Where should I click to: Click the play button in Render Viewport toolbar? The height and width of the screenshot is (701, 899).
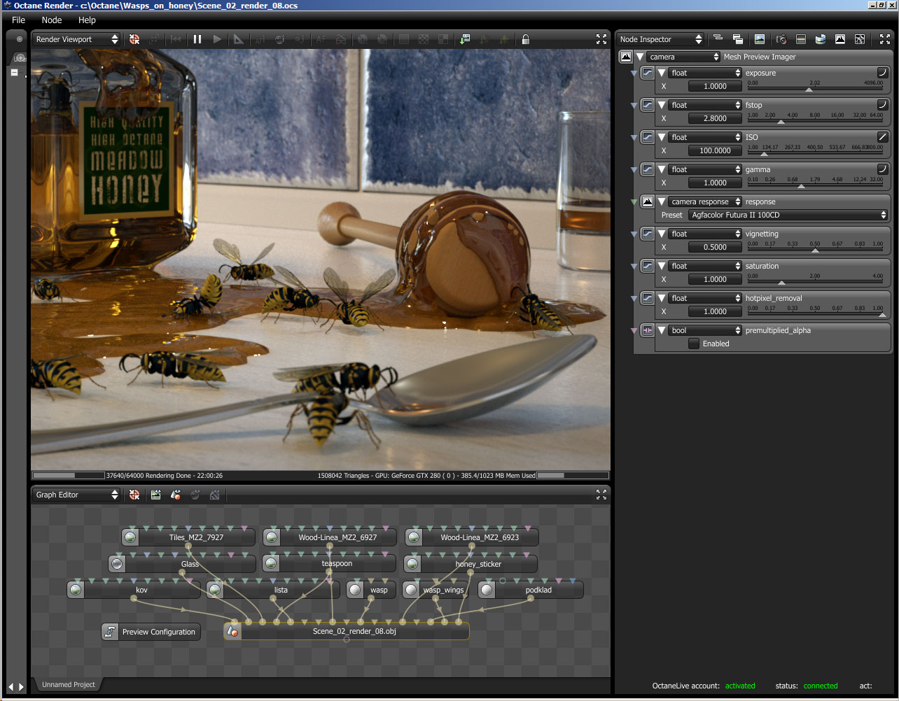click(x=218, y=39)
